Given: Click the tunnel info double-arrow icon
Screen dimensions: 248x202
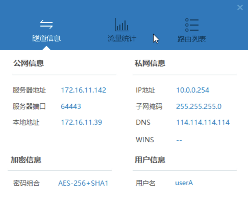Looking at the screenshot, I should click(46, 24).
